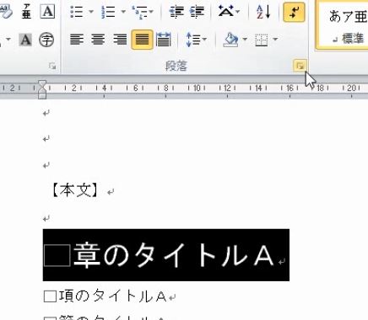Align the paragraph left
The height and width of the screenshot is (320, 368).
tap(77, 40)
